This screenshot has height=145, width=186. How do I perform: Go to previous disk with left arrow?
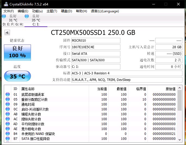[x=7, y=32]
